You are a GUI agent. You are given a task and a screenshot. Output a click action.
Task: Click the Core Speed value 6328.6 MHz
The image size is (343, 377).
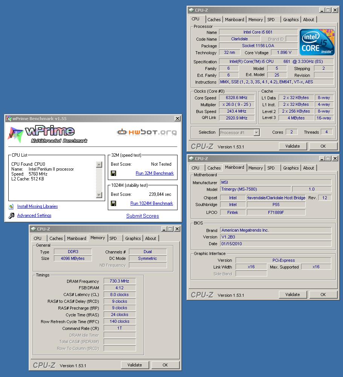point(237,98)
